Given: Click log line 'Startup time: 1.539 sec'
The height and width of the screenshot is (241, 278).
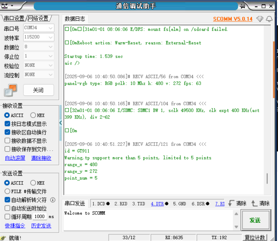Looking at the screenshot, I should coord(93,56).
